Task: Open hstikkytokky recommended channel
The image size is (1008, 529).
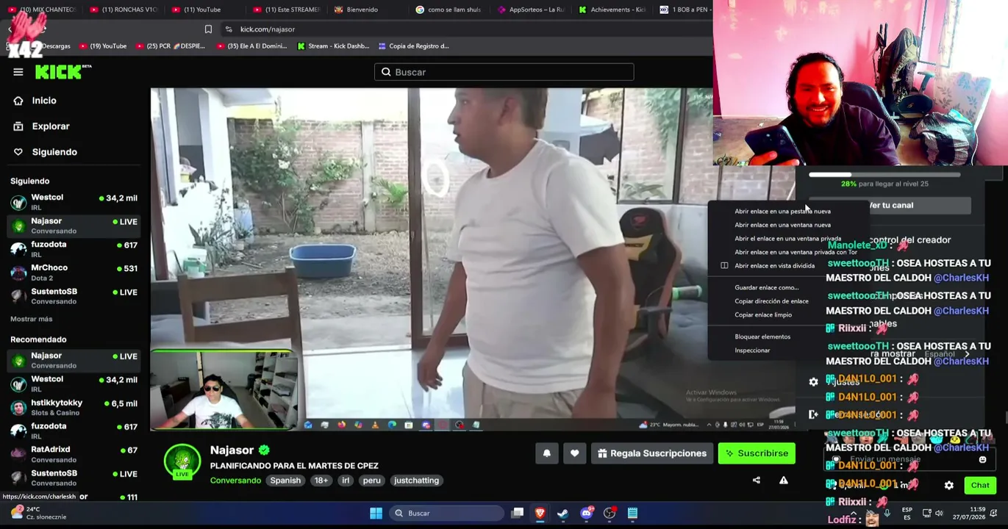Action: [x=74, y=406]
